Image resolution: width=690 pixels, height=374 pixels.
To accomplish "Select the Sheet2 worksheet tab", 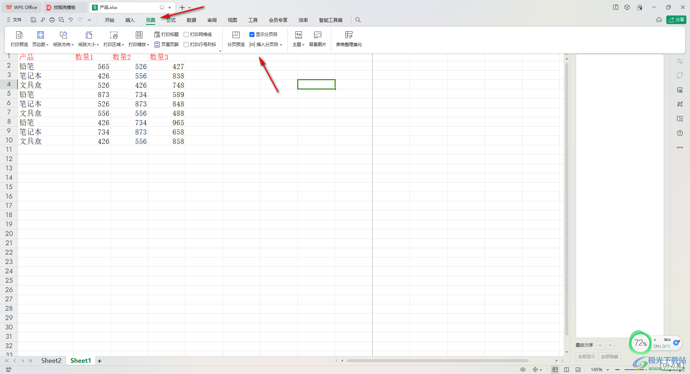I will pyautogui.click(x=51, y=361).
